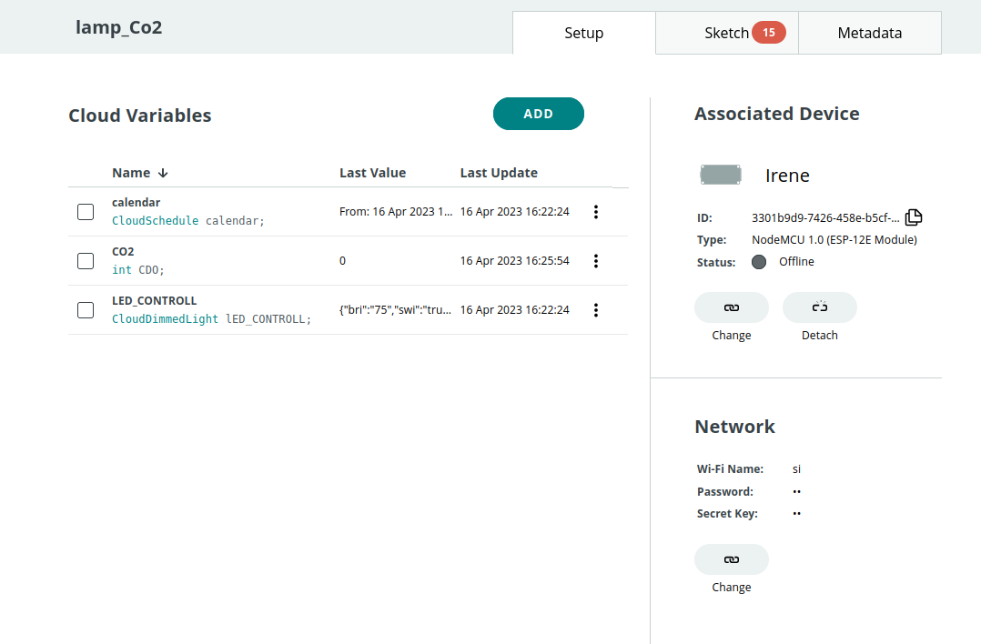
Task: Open the Metadata tab
Action: coord(870,33)
